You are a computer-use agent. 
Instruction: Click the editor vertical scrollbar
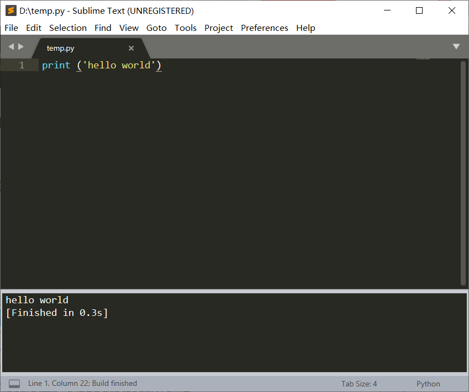tap(463, 173)
